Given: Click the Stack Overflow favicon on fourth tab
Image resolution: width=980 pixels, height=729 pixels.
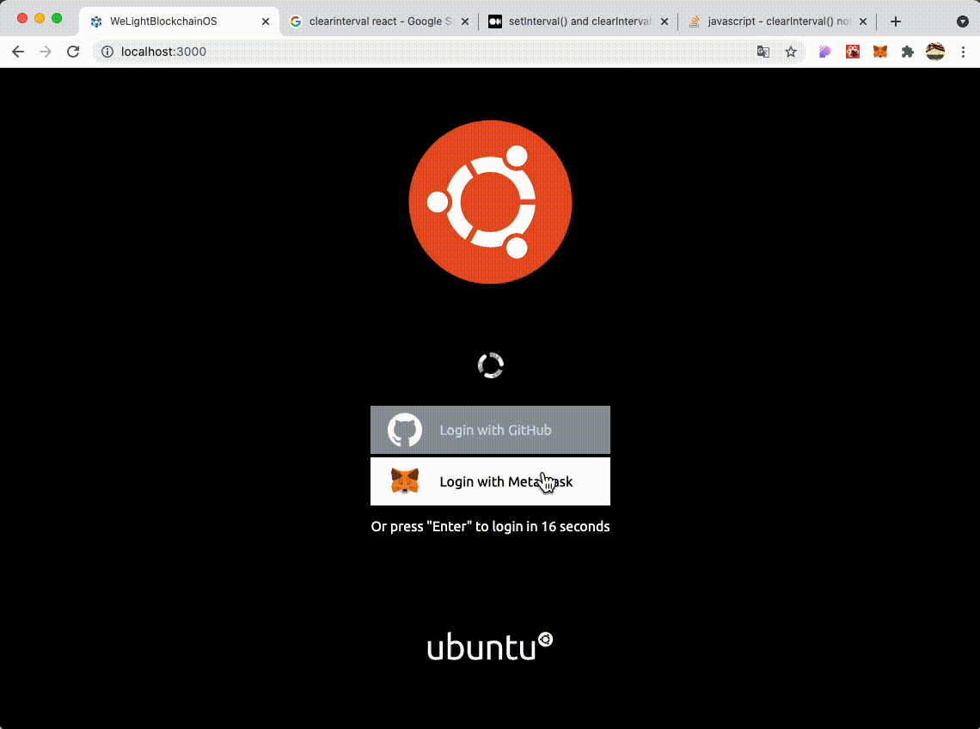Looking at the screenshot, I should [695, 21].
